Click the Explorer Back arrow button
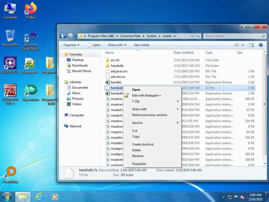The height and width of the screenshot is (202, 269). click(x=63, y=36)
